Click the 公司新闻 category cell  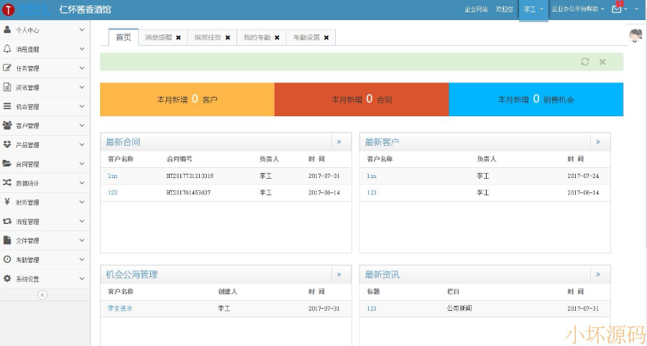point(459,308)
